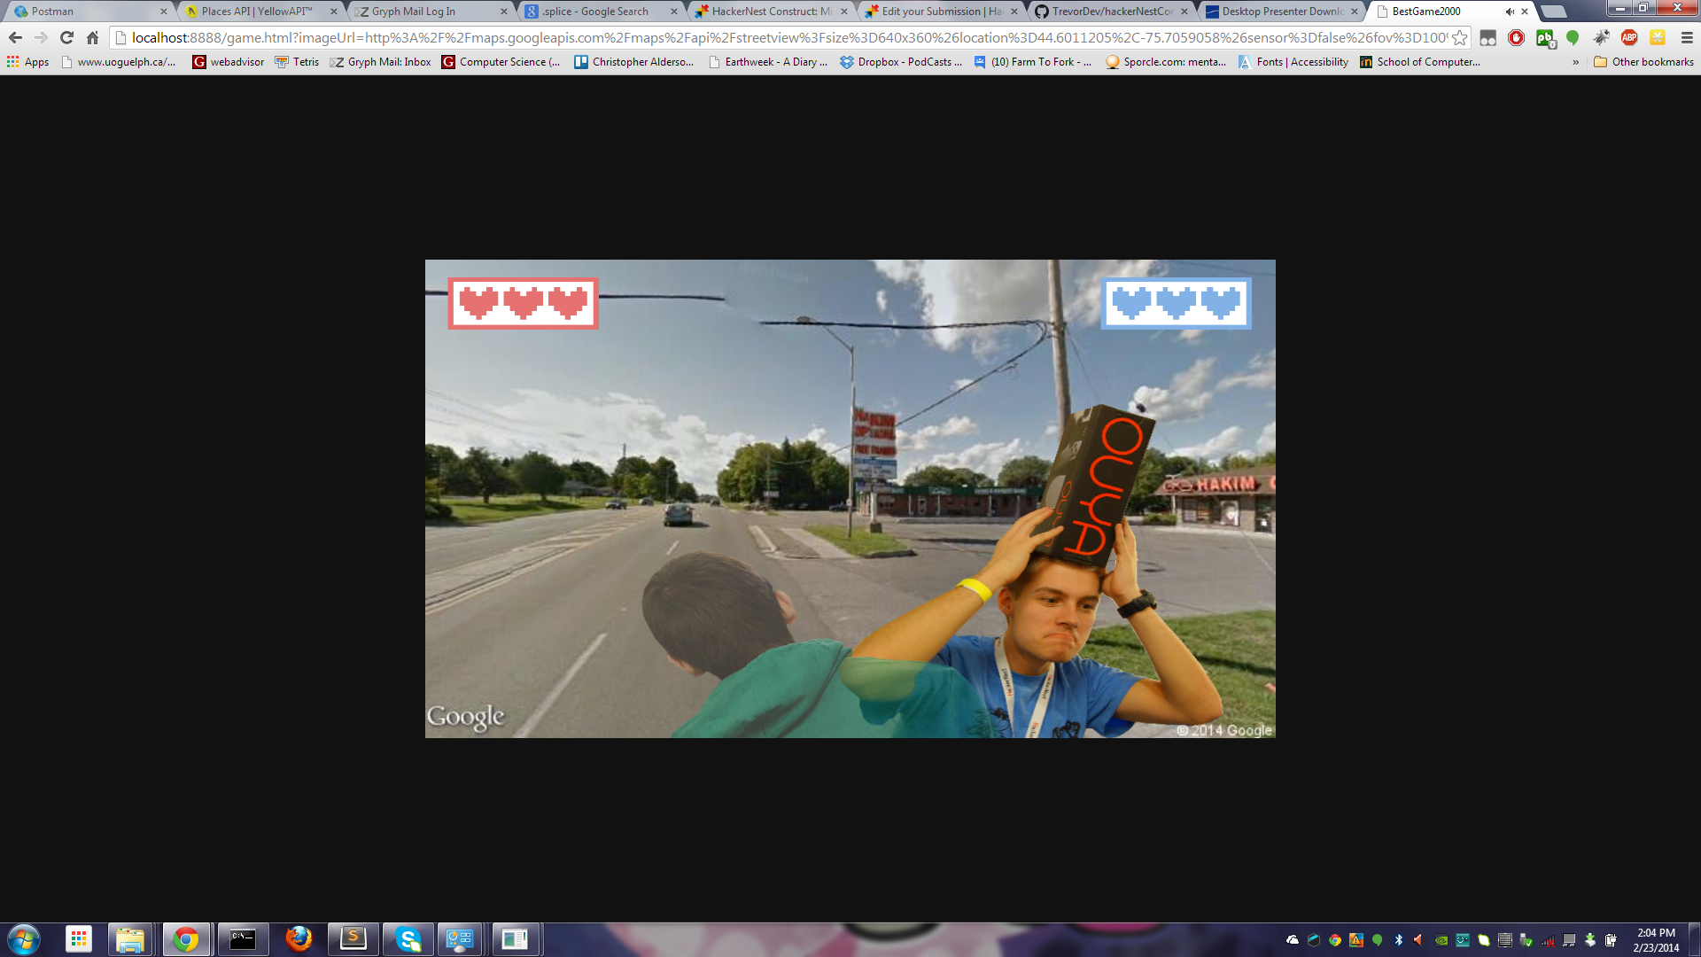Open the Tetris bookmark
Viewport: 1701px width, 957px height.
coord(297,62)
